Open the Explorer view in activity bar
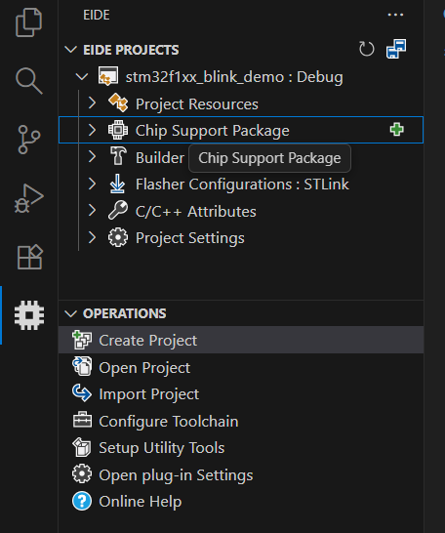 [x=29, y=22]
